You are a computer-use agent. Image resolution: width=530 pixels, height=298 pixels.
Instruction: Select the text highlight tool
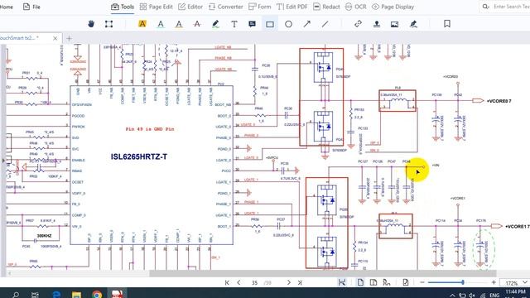click(142, 24)
